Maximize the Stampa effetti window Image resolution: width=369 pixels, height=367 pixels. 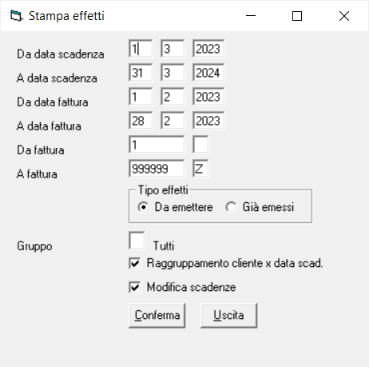297,16
